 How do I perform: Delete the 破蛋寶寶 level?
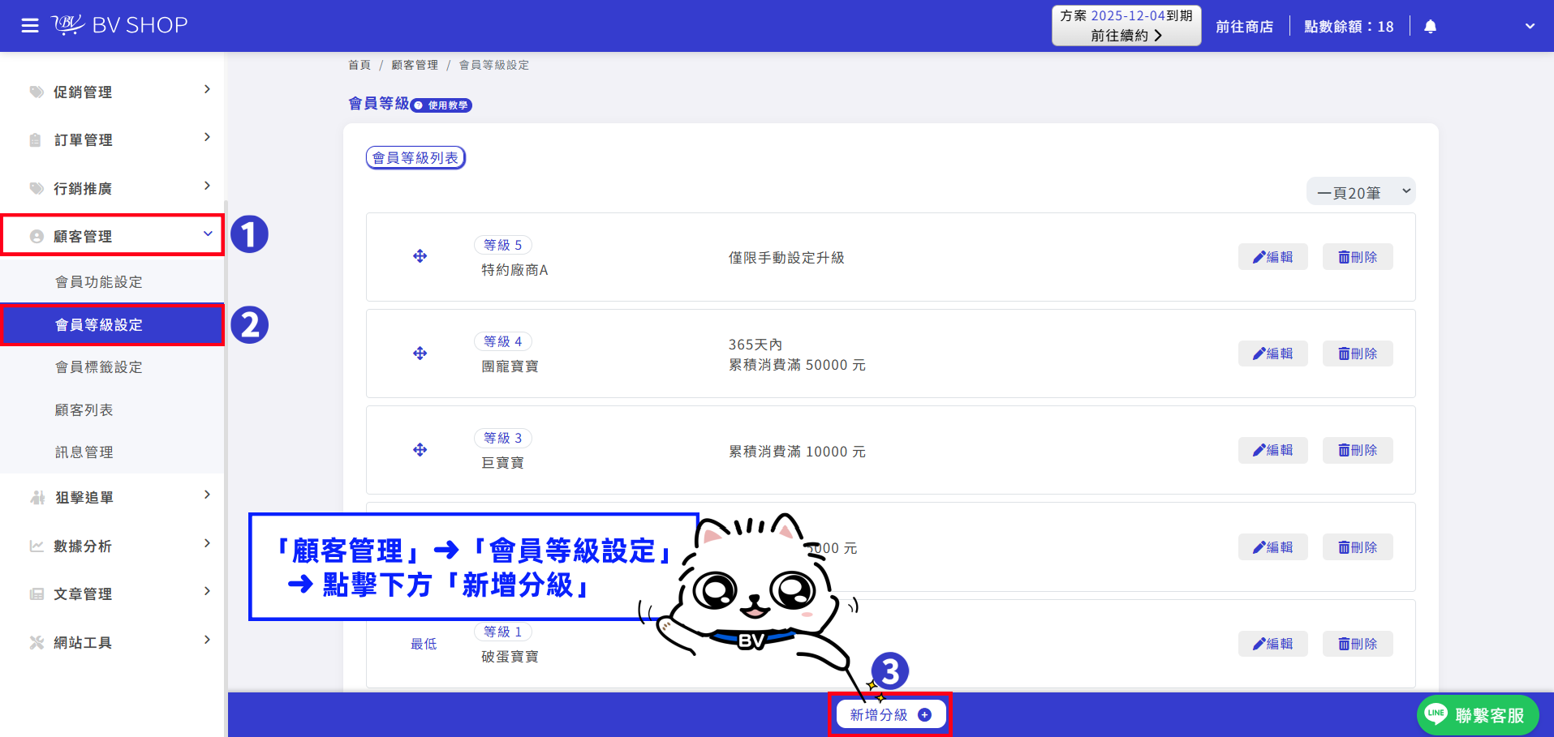[1358, 644]
